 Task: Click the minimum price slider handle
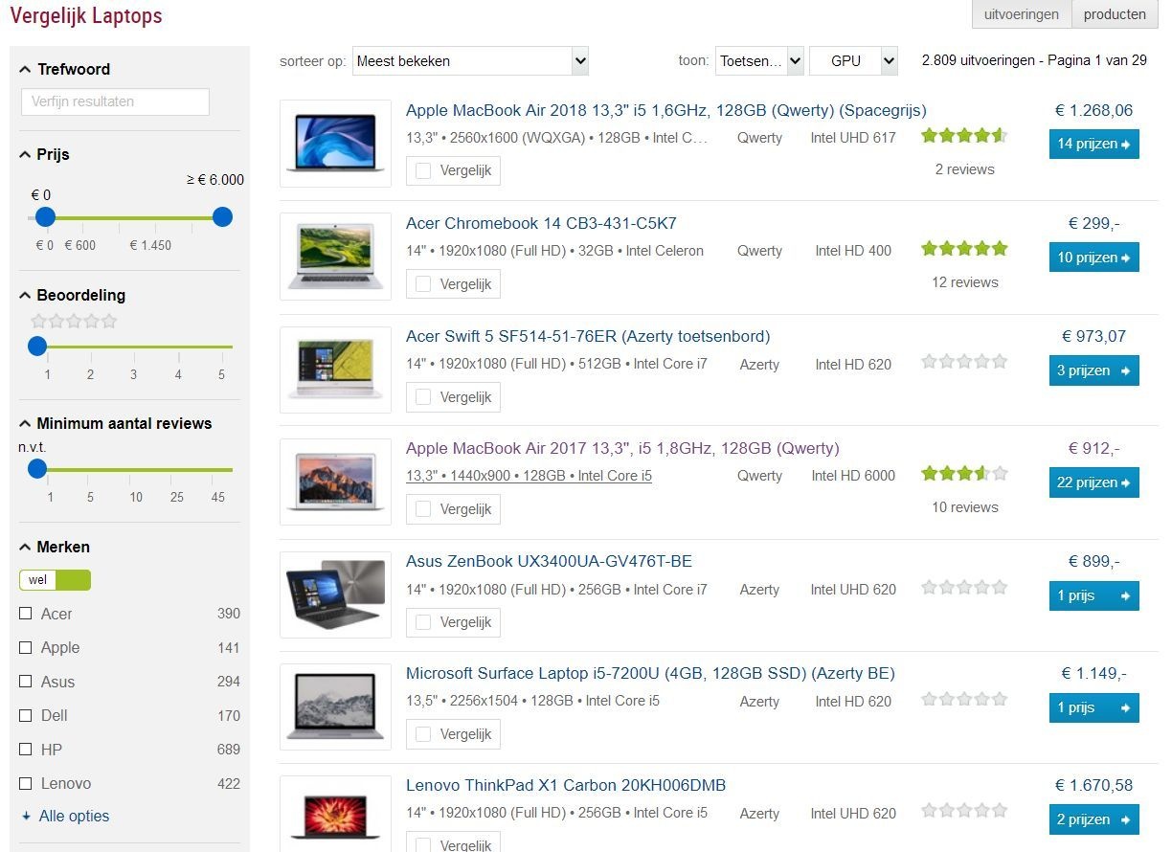pos(45,217)
